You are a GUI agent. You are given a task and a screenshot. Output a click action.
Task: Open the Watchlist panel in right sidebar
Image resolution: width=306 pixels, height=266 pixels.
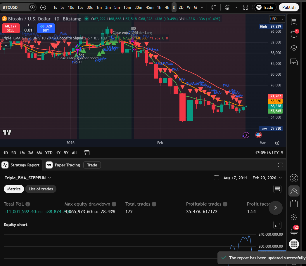click(x=294, y=21)
